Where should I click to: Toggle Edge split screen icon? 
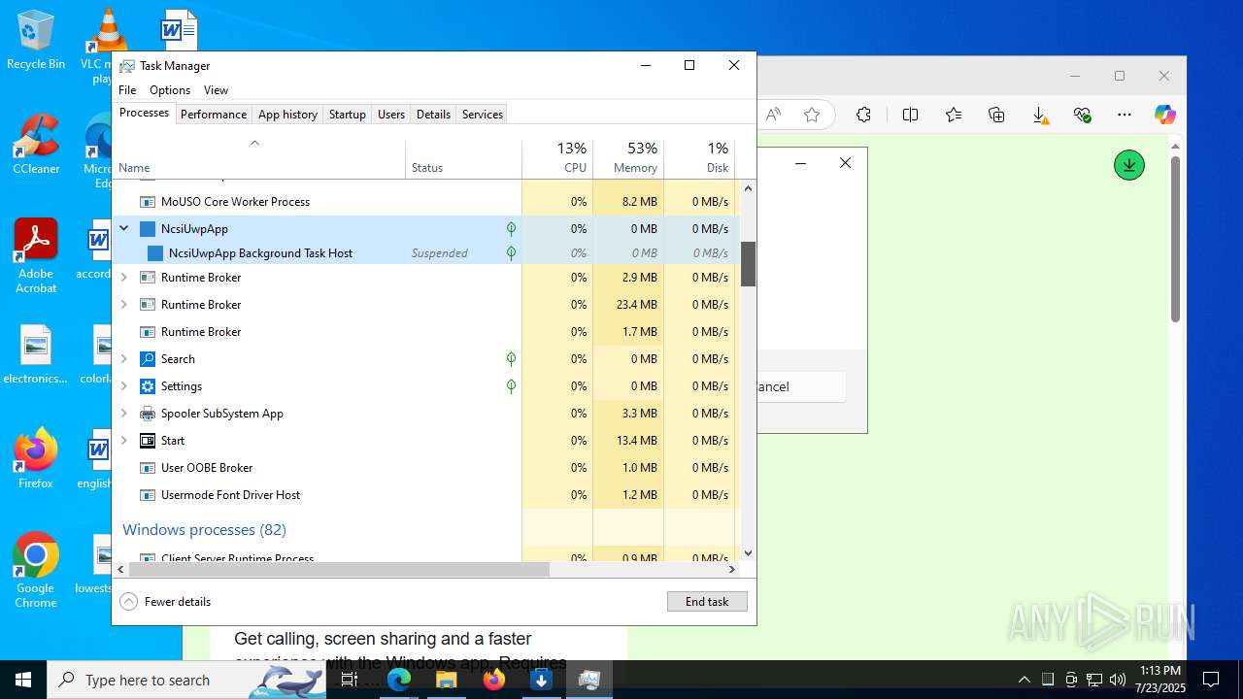coord(910,115)
